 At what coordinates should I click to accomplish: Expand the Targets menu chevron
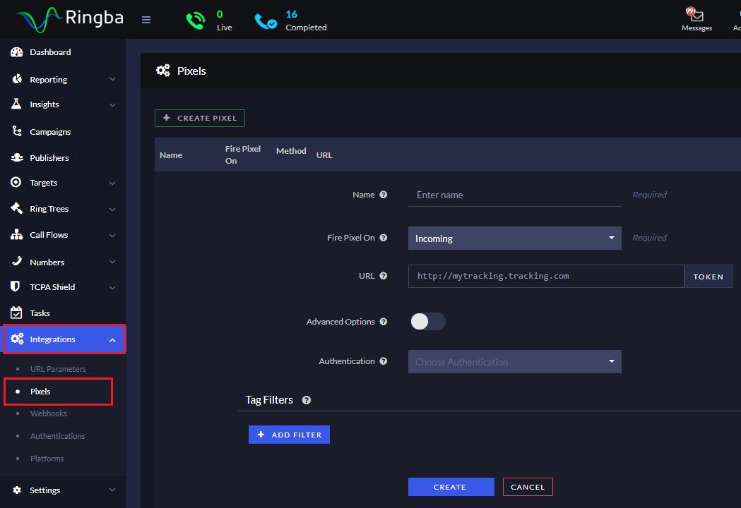pos(112,183)
